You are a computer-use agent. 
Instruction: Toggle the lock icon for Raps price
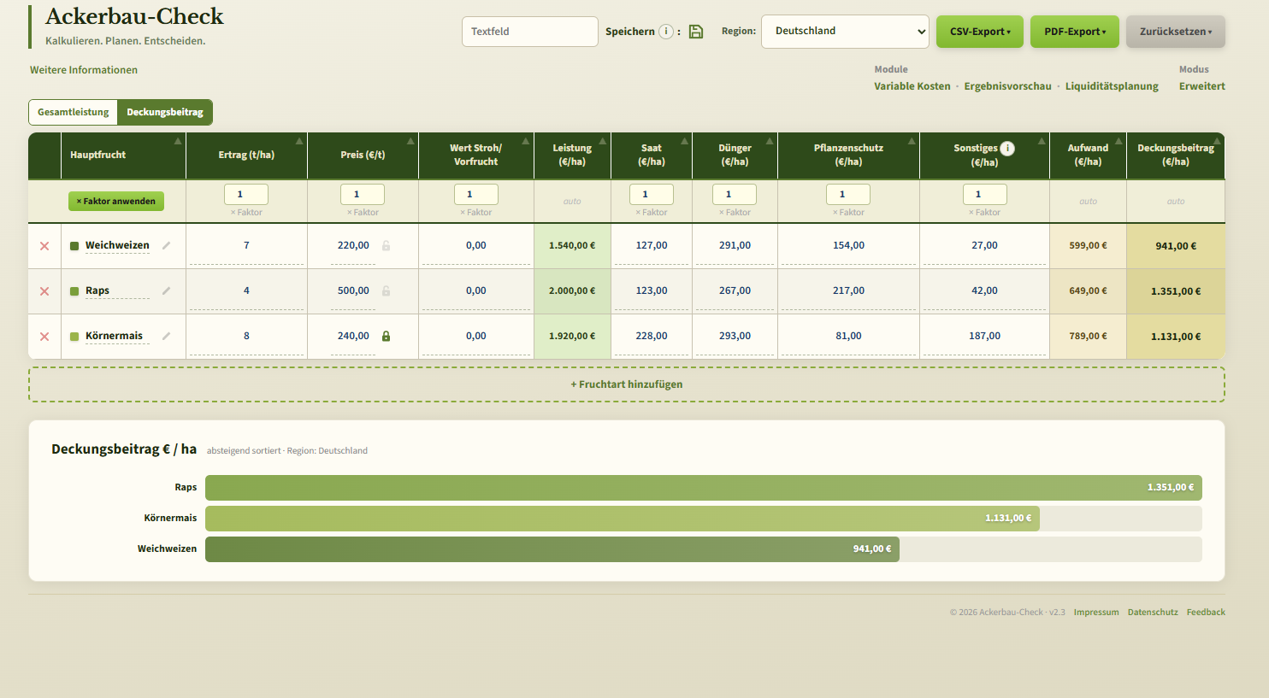(x=386, y=290)
